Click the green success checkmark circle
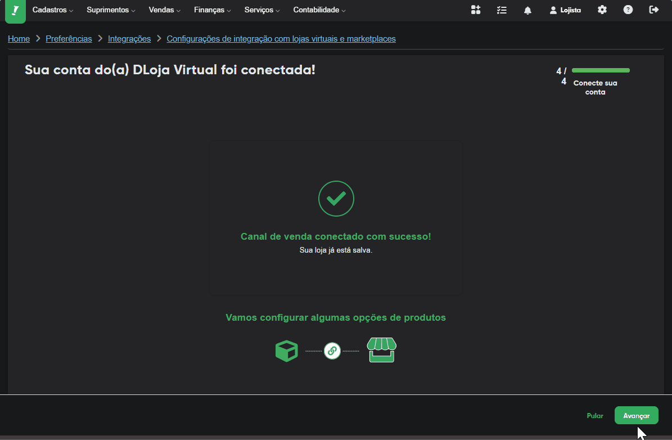672x440 pixels. coord(336,199)
